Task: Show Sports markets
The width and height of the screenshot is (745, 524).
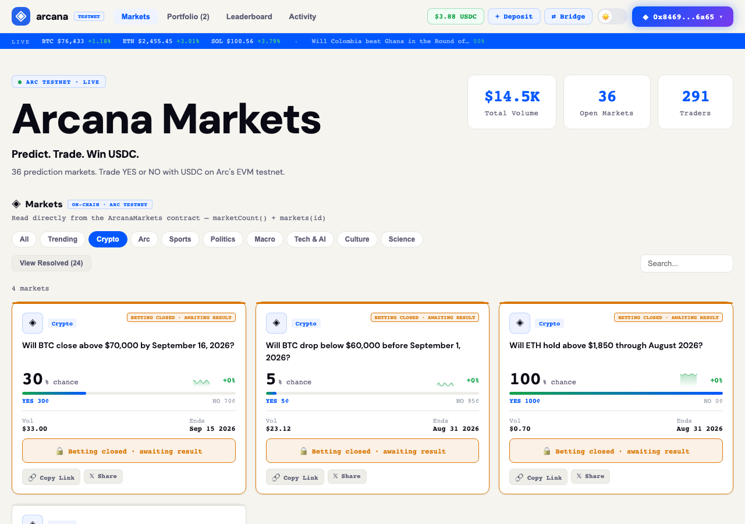Action: click(180, 239)
